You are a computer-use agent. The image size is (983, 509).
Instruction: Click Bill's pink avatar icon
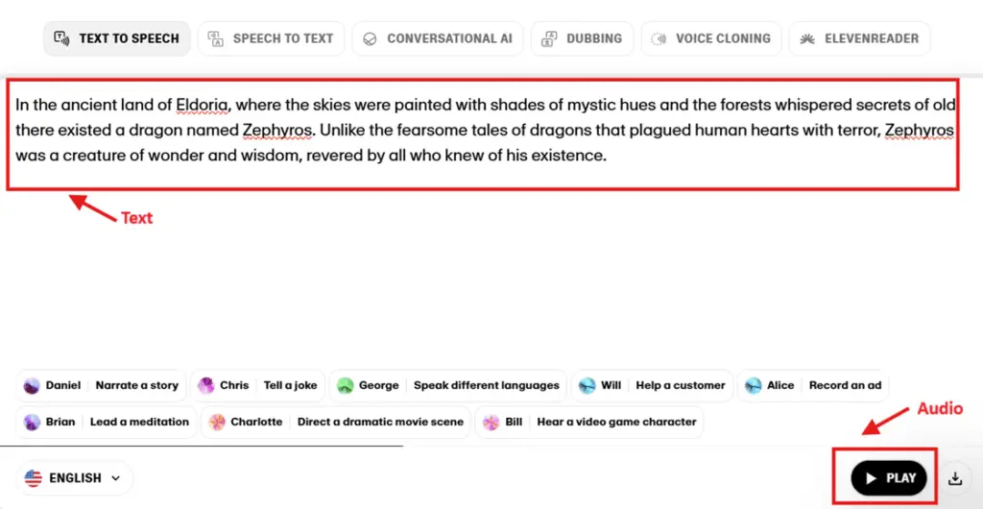pos(491,422)
